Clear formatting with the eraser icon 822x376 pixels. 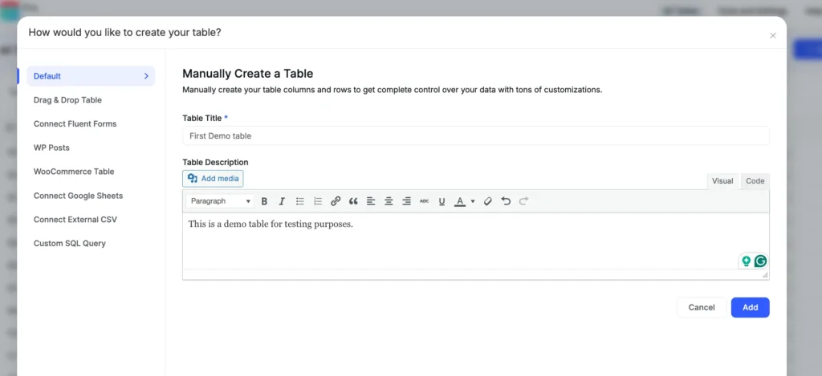[x=487, y=201]
